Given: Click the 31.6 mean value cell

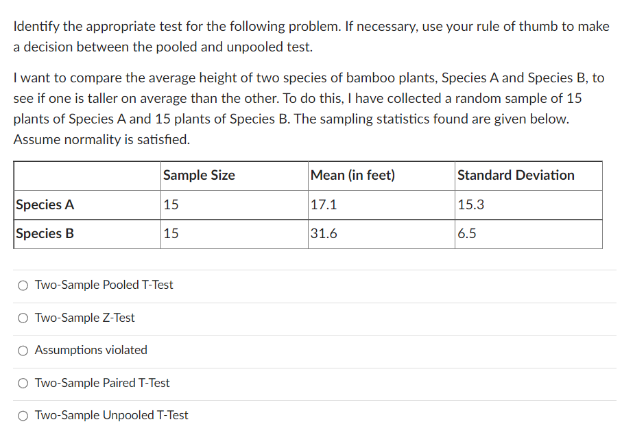Looking at the screenshot, I should [324, 233].
